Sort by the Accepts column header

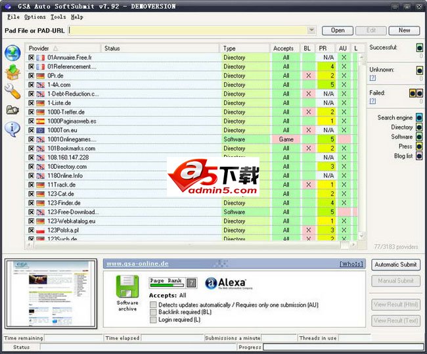284,49
